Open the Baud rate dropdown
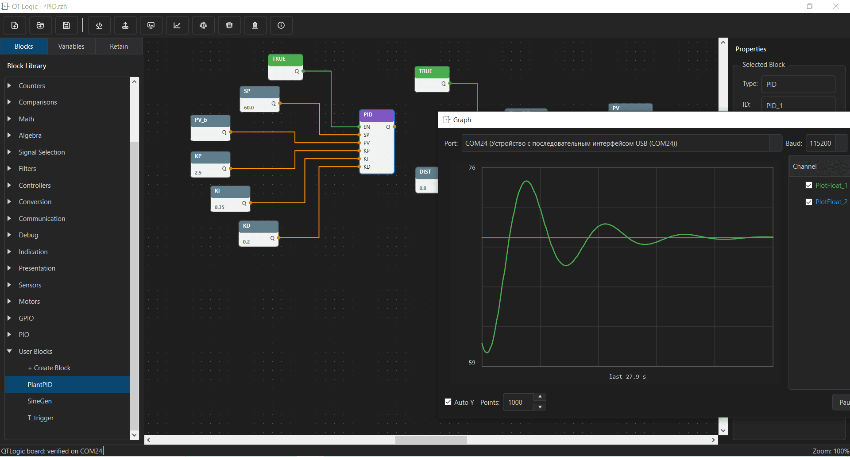This screenshot has width=850, height=457. 827,143
